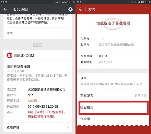
Task: Tap the 服务通知 header title
Action: click(x=20, y=9)
